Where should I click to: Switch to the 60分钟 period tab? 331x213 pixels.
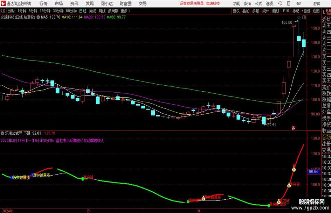(x=71, y=11)
